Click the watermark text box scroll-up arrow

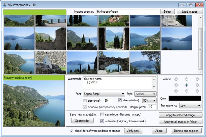click(154, 79)
